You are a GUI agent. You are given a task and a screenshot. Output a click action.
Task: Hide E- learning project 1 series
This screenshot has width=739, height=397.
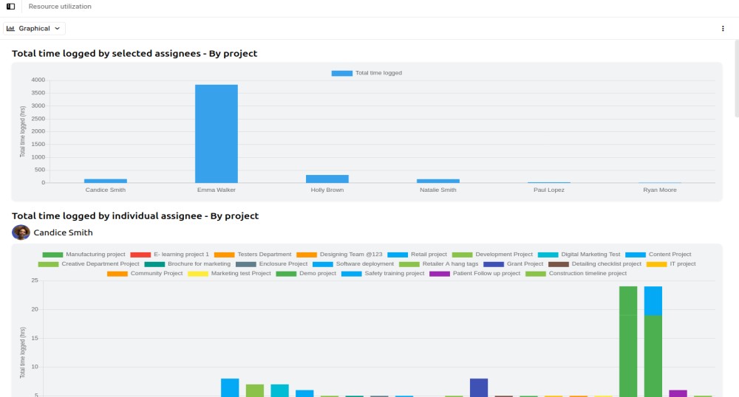click(171, 255)
